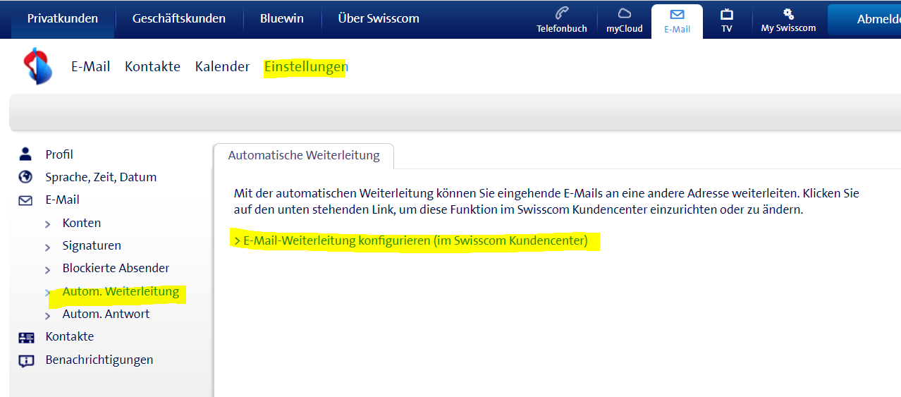This screenshot has height=397, width=901.
Task: Click the chevron beside Autom. Weiterleitung
Action: (x=48, y=293)
